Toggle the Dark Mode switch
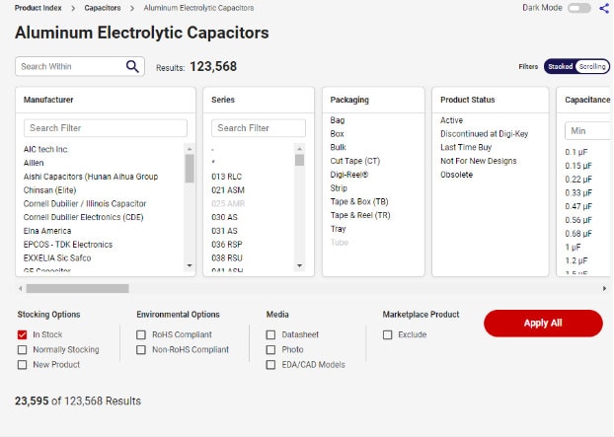 (579, 8)
